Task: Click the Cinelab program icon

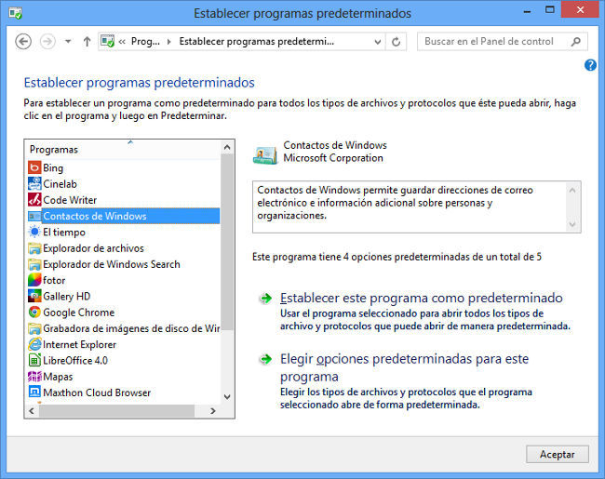Action: (x=34, y=183)
